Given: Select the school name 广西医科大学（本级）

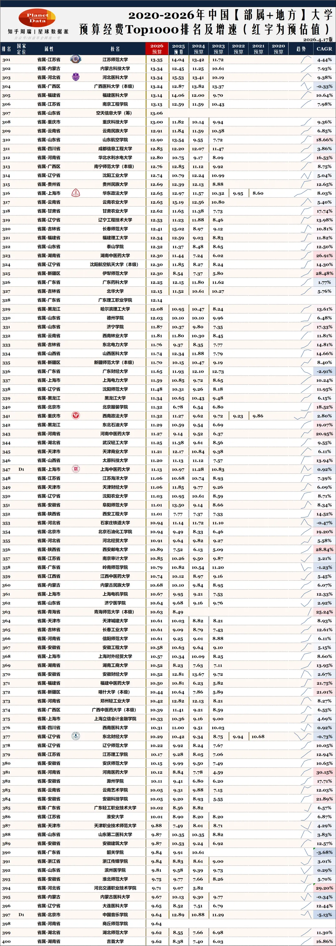Looking at the screenshot, I should [115, 86].
